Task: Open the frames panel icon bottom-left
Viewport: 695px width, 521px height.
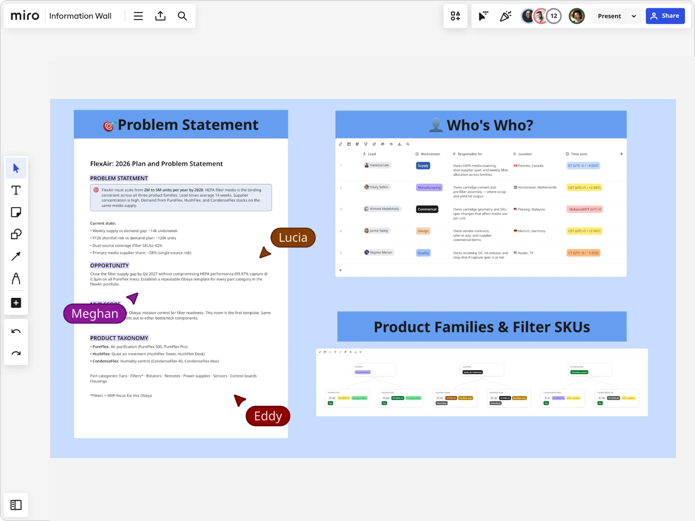Action: [16, 505]
